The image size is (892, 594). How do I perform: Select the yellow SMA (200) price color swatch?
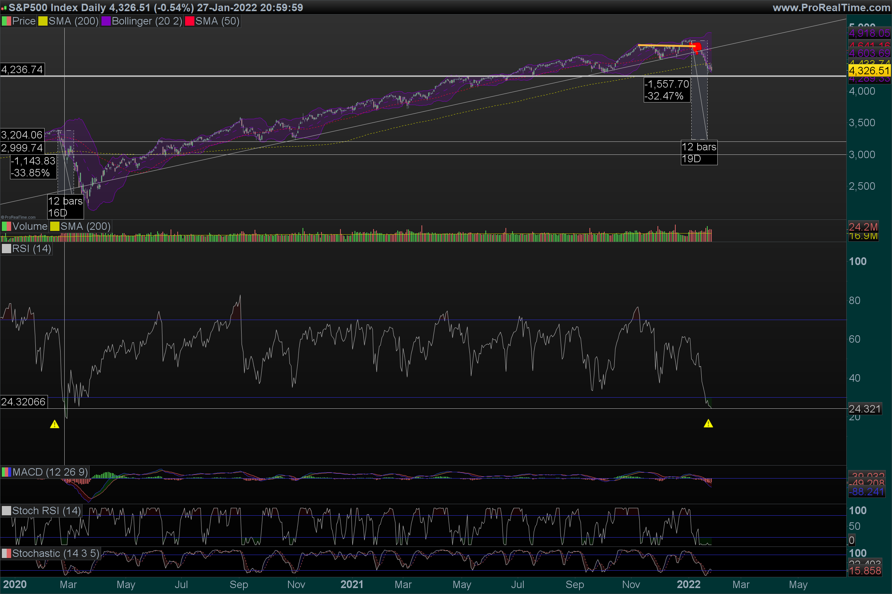tap(42, 21)
